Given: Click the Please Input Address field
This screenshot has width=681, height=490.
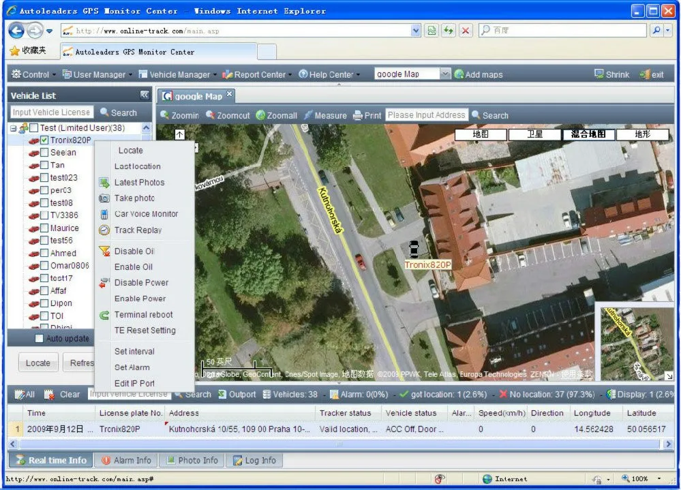Looking at the screenshot, I should pos(427,115).
